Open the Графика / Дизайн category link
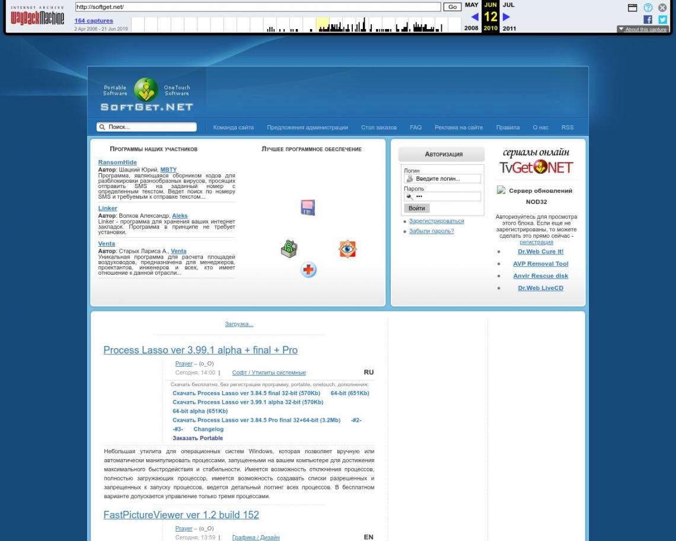The width and height of the screenshot is (676, 541). 256,537
